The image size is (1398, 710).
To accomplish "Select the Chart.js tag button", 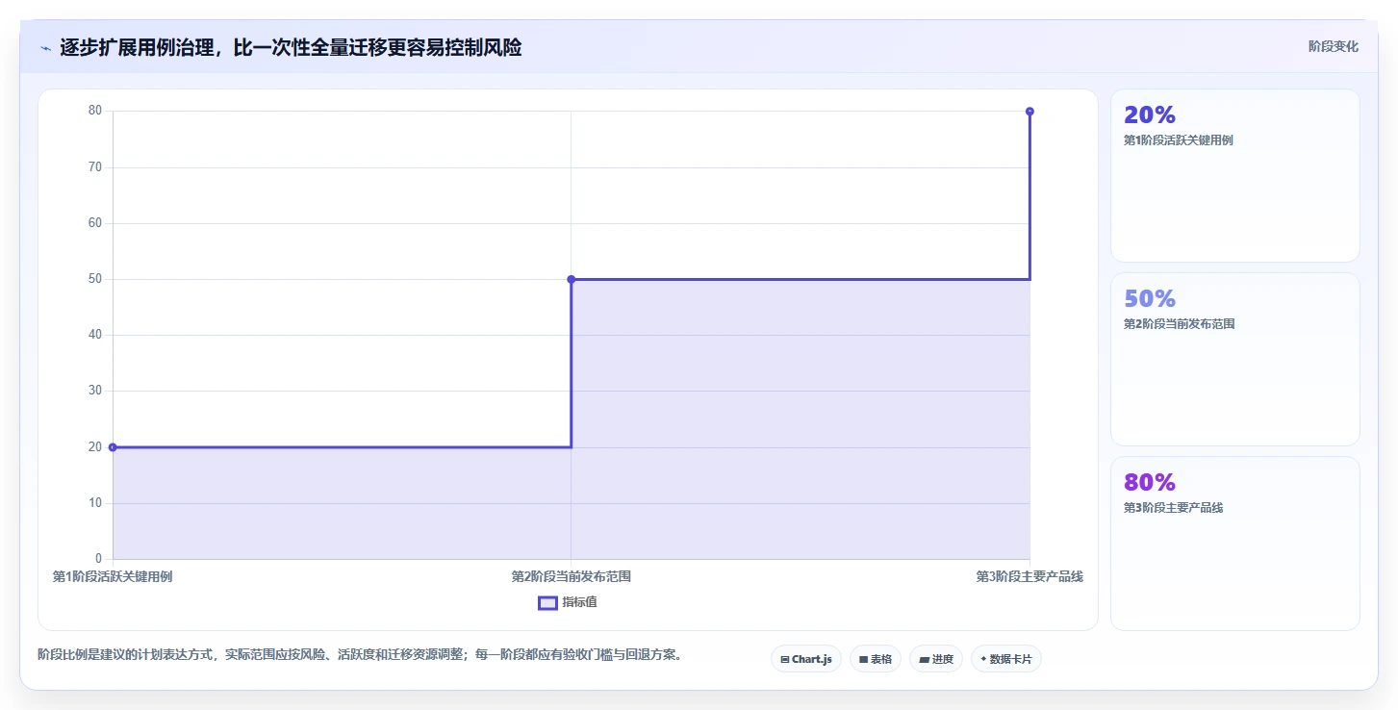I will click(x=806, y=659).
